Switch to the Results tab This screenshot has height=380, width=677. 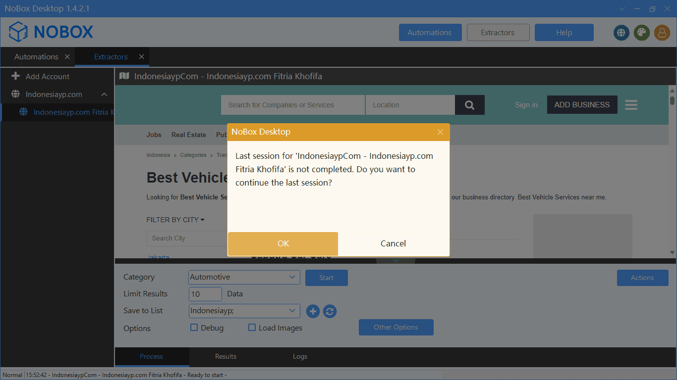[226, 356]
